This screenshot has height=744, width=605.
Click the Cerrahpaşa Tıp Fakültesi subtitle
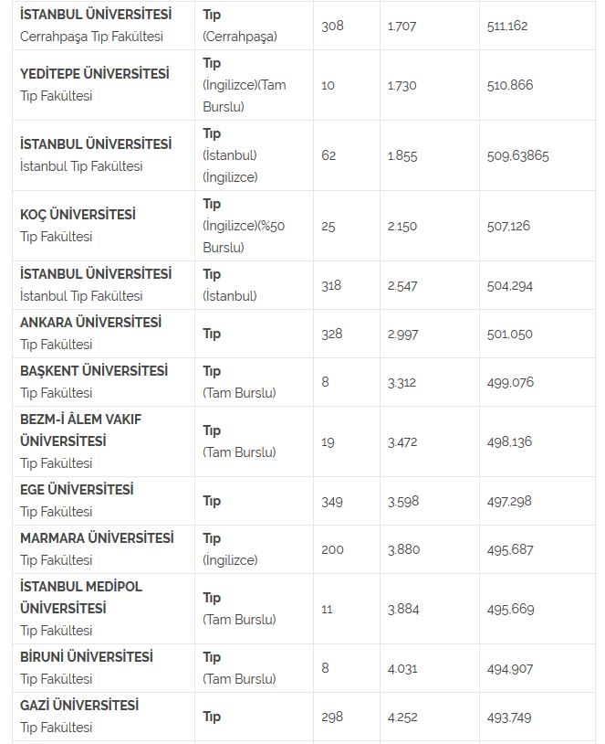click(91, 37)
